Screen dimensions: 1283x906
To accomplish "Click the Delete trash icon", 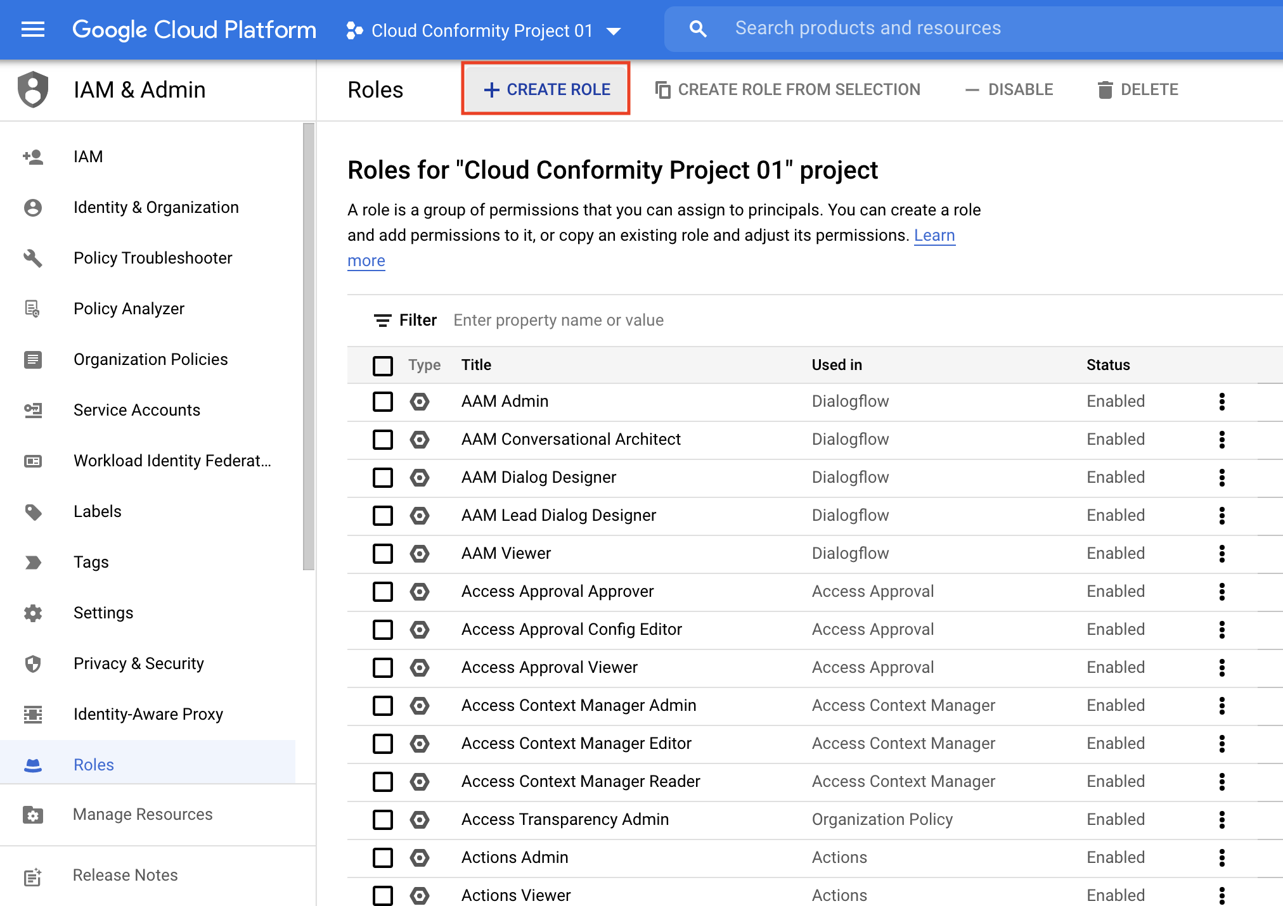I will [x=1105, y=90].
